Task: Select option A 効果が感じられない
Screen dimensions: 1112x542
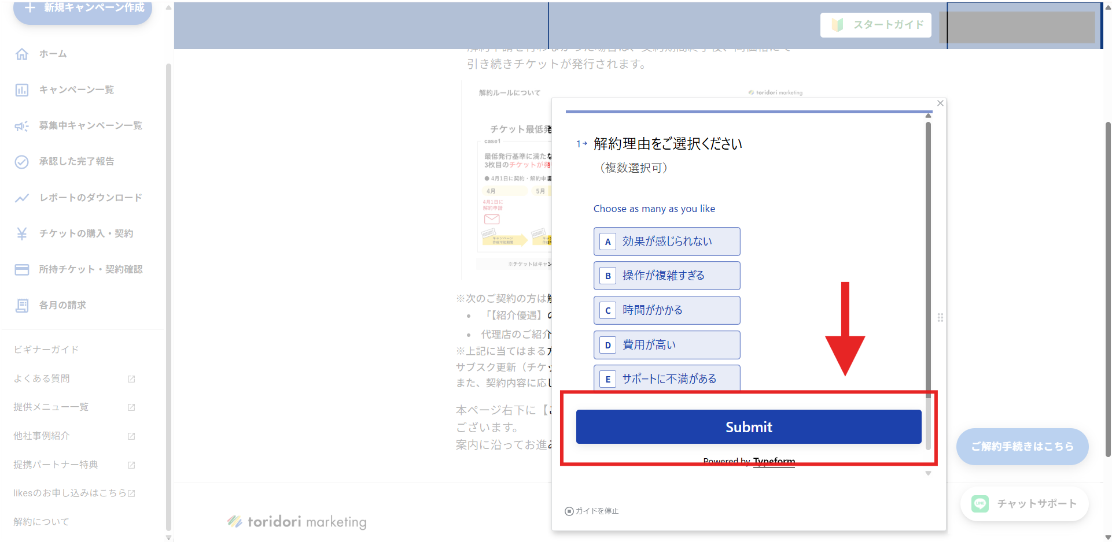Action: click(667, 242)
